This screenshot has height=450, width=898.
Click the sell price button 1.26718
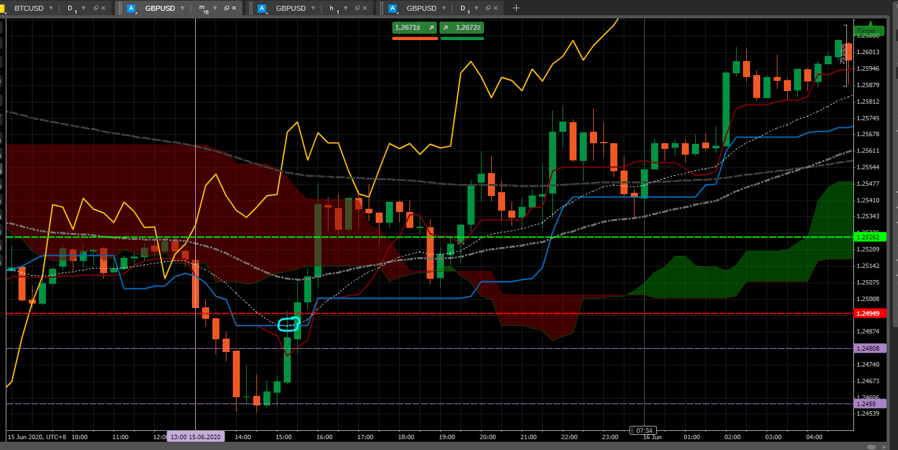click(x=415, y=27)
